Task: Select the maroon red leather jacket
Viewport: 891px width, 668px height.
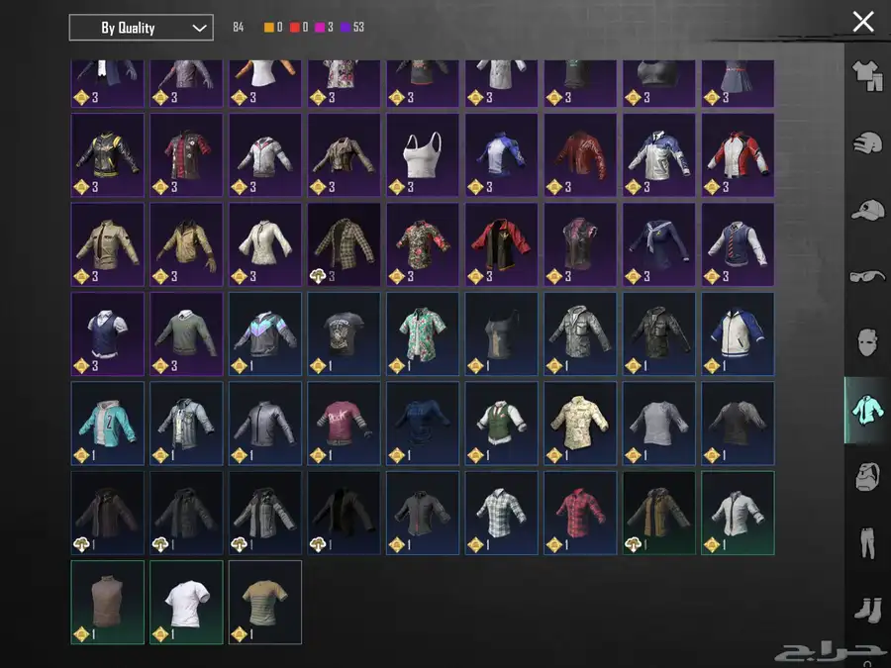Action: coord(580,155)
